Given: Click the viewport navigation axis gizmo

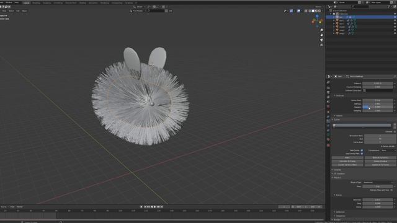Looking at the screenshot, I should tap(317, 21).
